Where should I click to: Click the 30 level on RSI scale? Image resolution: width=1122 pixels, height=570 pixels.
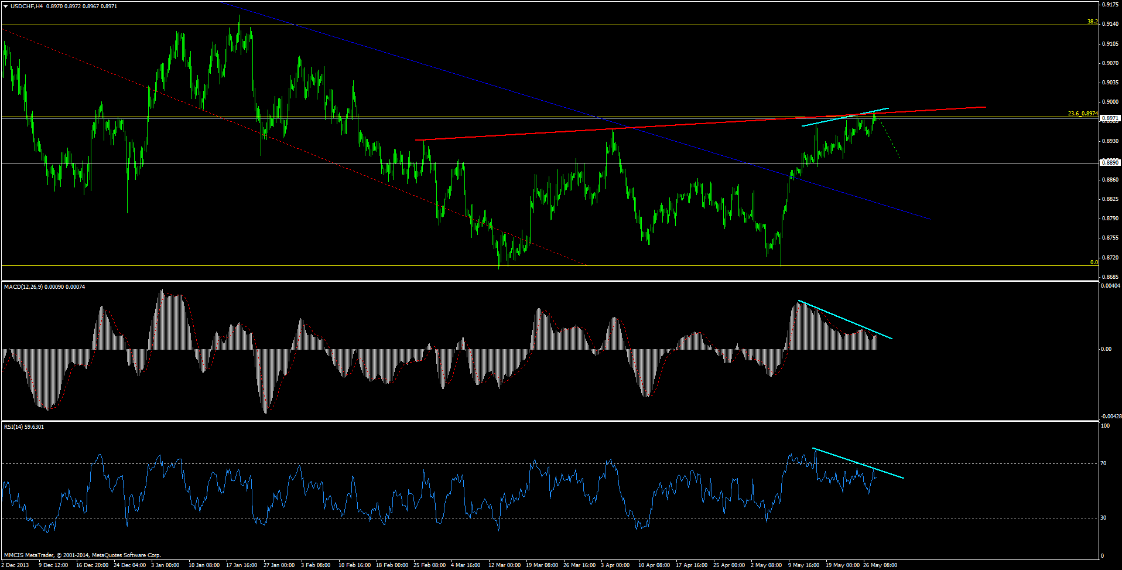[1104, 518]
